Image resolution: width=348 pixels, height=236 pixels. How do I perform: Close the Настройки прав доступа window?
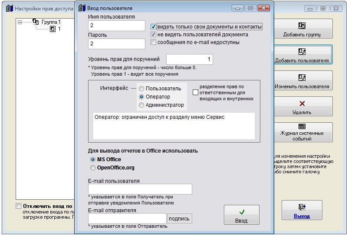click(336, 9)
